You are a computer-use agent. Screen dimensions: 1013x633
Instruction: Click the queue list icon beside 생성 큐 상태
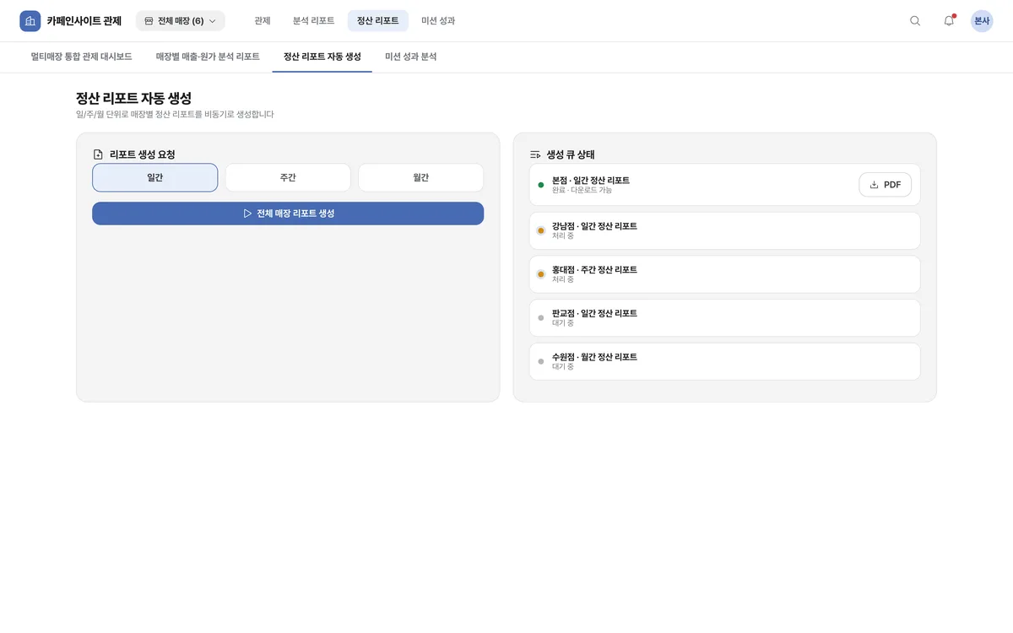[535, 154]
